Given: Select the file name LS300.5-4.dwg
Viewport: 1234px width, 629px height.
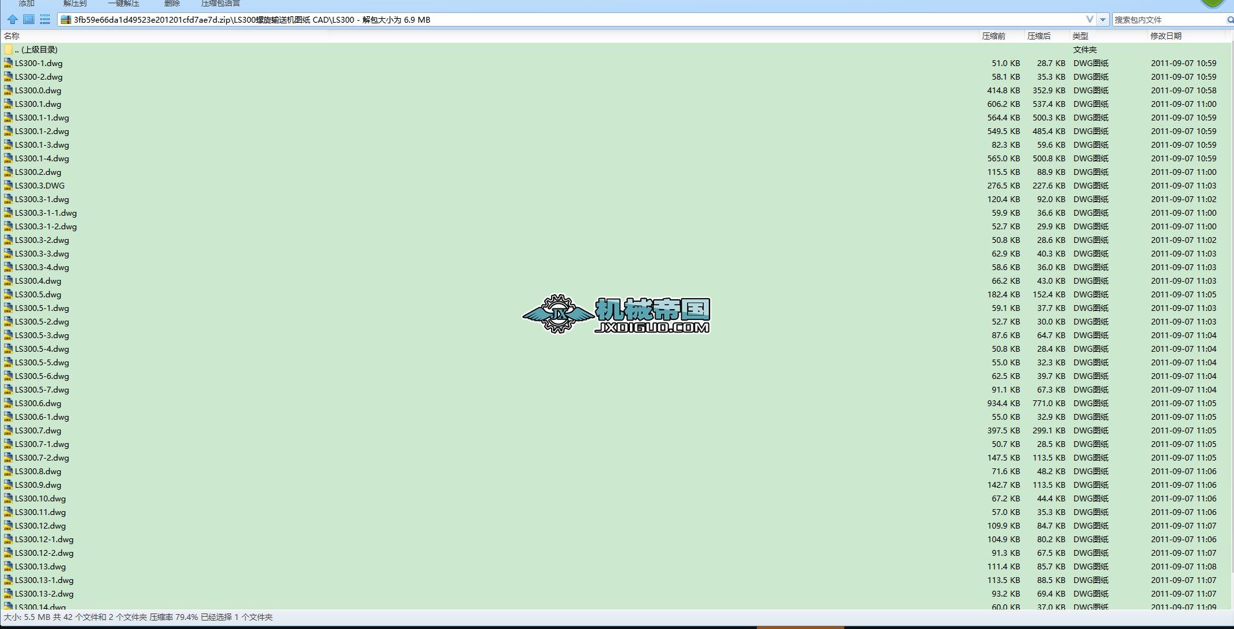Looking at the screenshot, I should (x=42, y=349).
